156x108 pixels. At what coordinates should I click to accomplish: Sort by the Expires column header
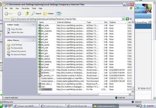click(x=117, y=22)
